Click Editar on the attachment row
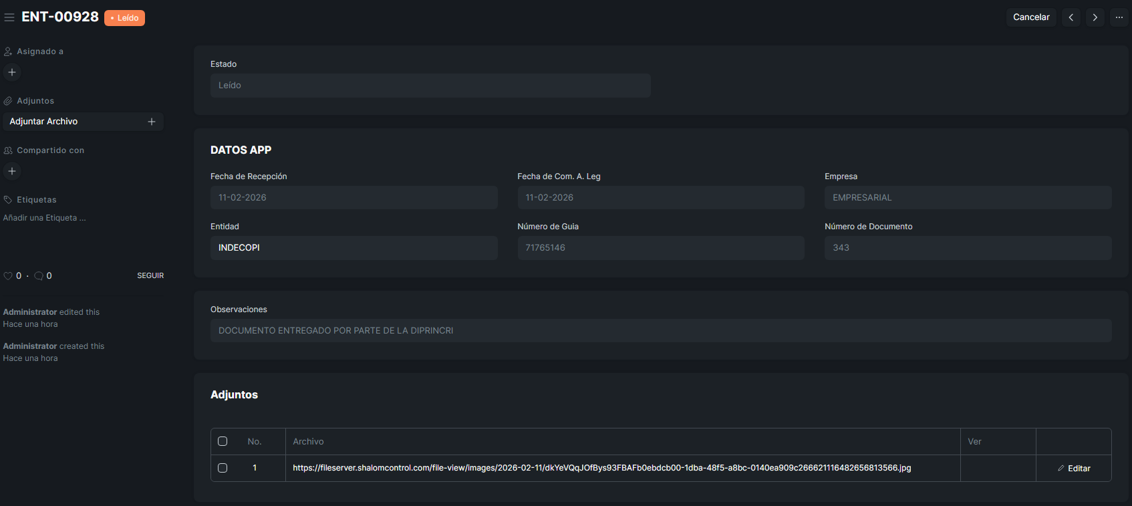 pos(1073,469)
